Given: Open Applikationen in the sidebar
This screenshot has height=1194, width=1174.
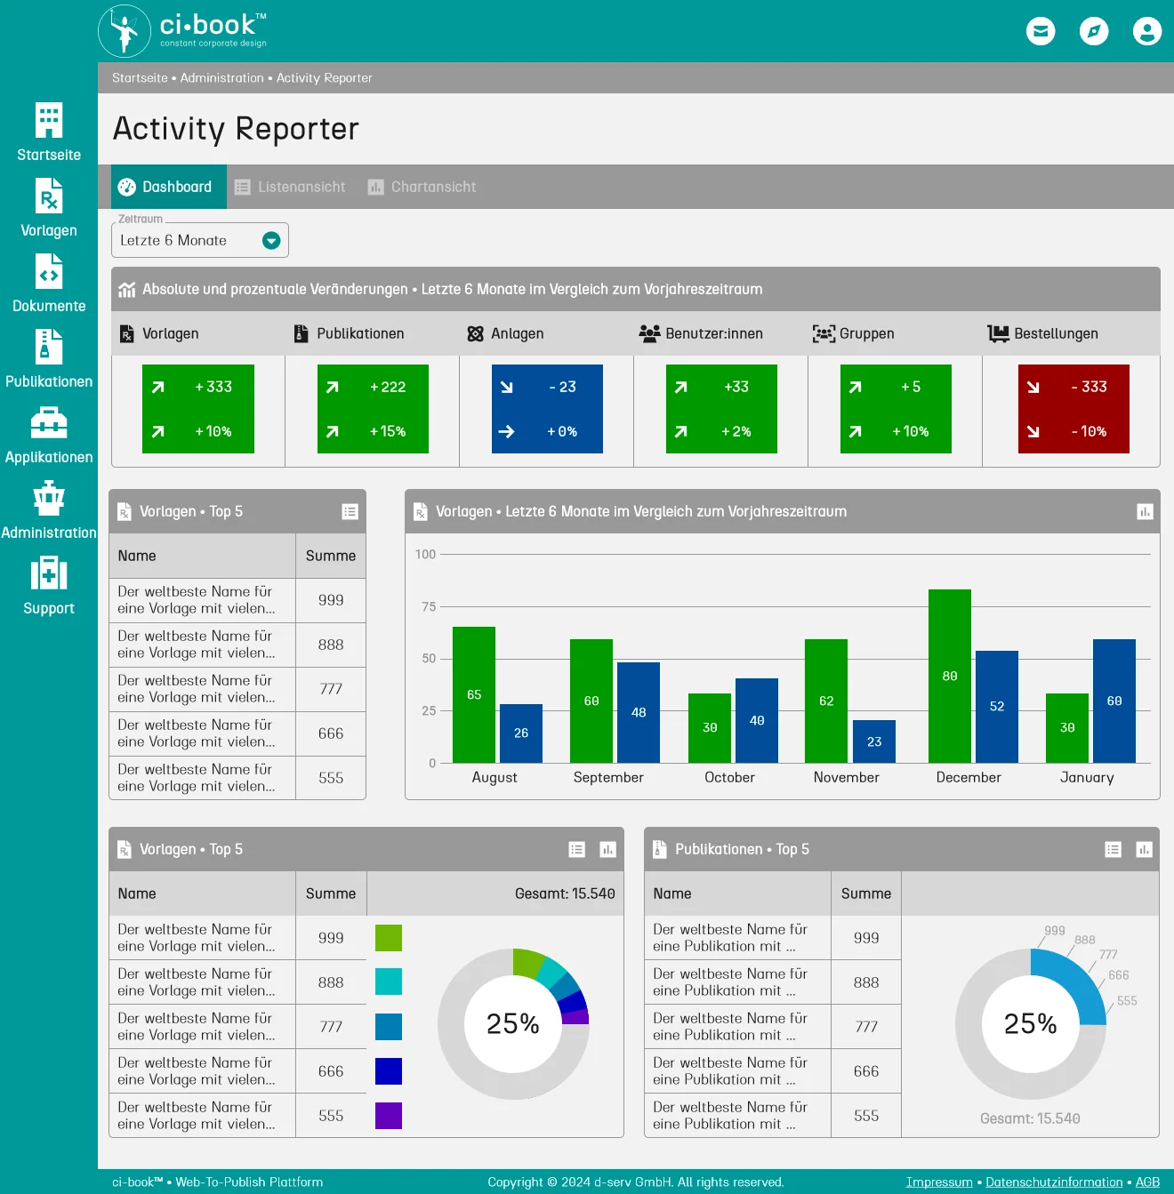Looking at the screenshot, I should [49, 435].
